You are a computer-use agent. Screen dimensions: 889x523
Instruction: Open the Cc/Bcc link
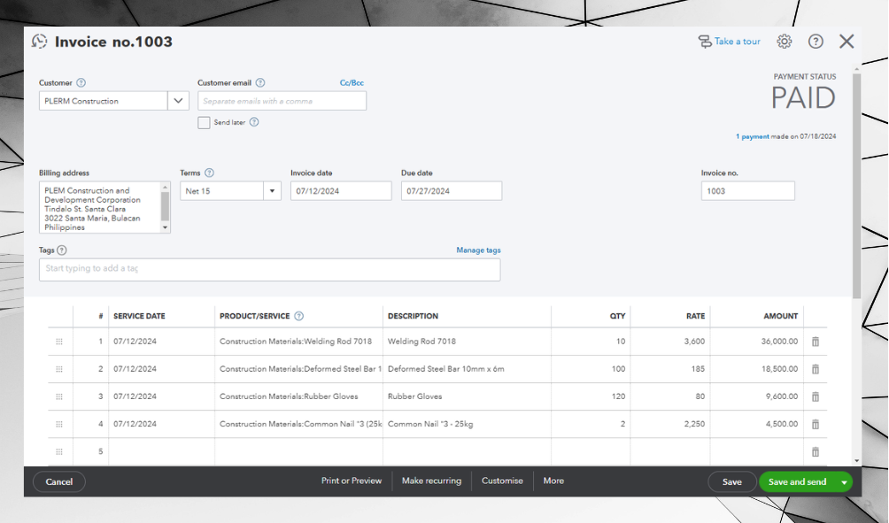coord(352,82)
